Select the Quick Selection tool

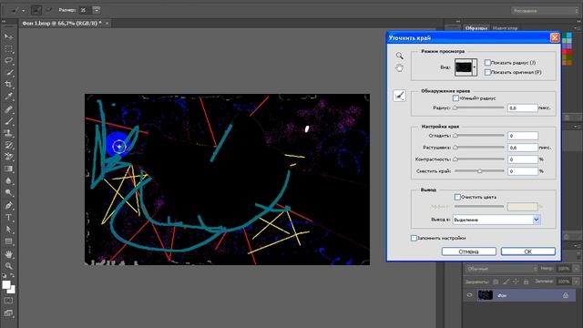coord(8,73)
